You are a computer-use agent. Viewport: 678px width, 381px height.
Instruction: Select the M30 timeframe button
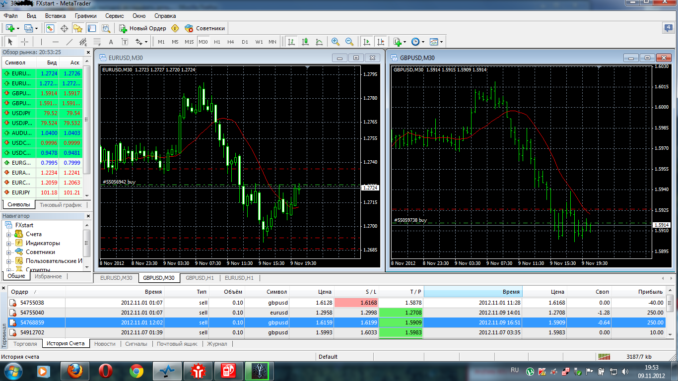pos(203,42)
